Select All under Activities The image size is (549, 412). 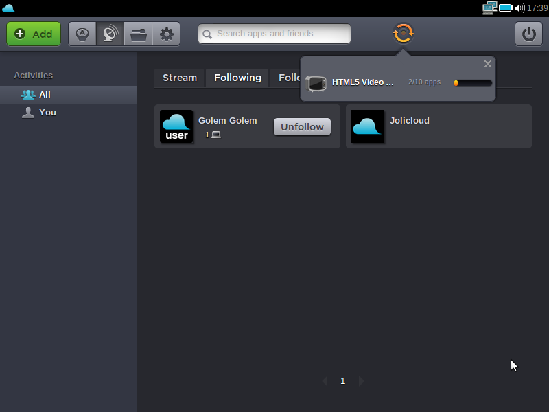[x=45, y=95]
